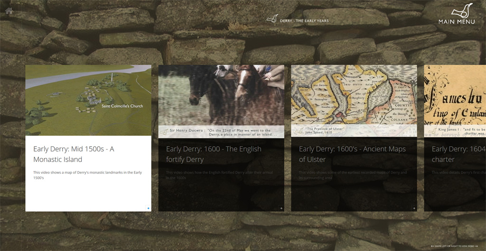486x251 pixels.
Task: Click the 'Derry - The Early Years' heading
Action: pyautogui.click(x=304, y=21)
